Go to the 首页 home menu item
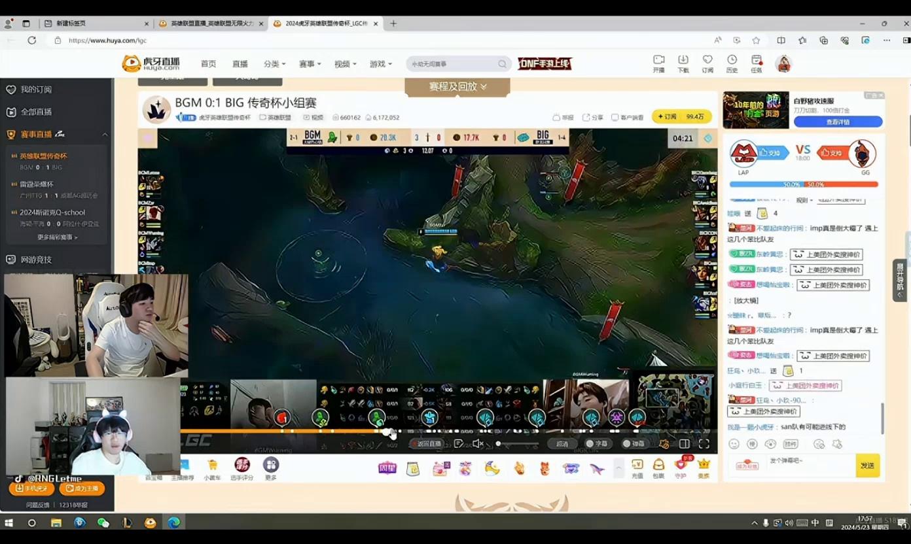Screen dimensions: 911x544 point(208,64)
